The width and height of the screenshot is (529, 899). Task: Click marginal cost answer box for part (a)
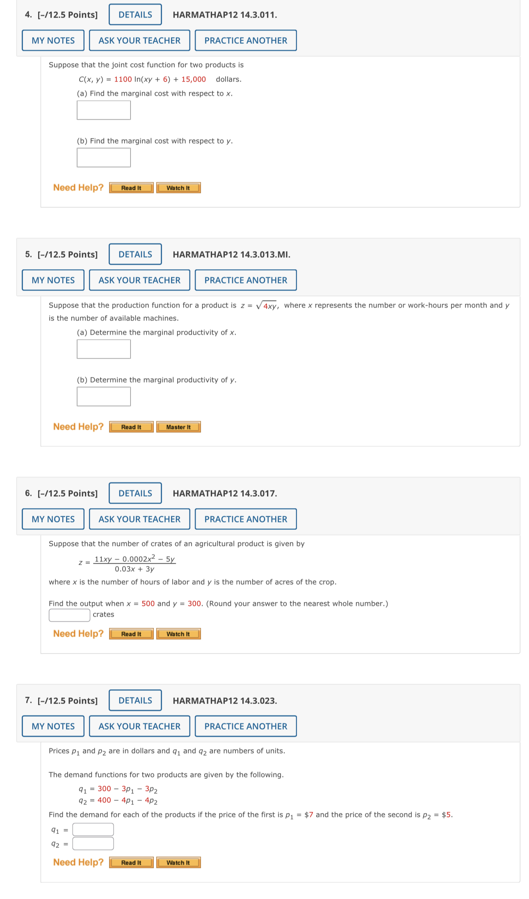coord(103,110)
